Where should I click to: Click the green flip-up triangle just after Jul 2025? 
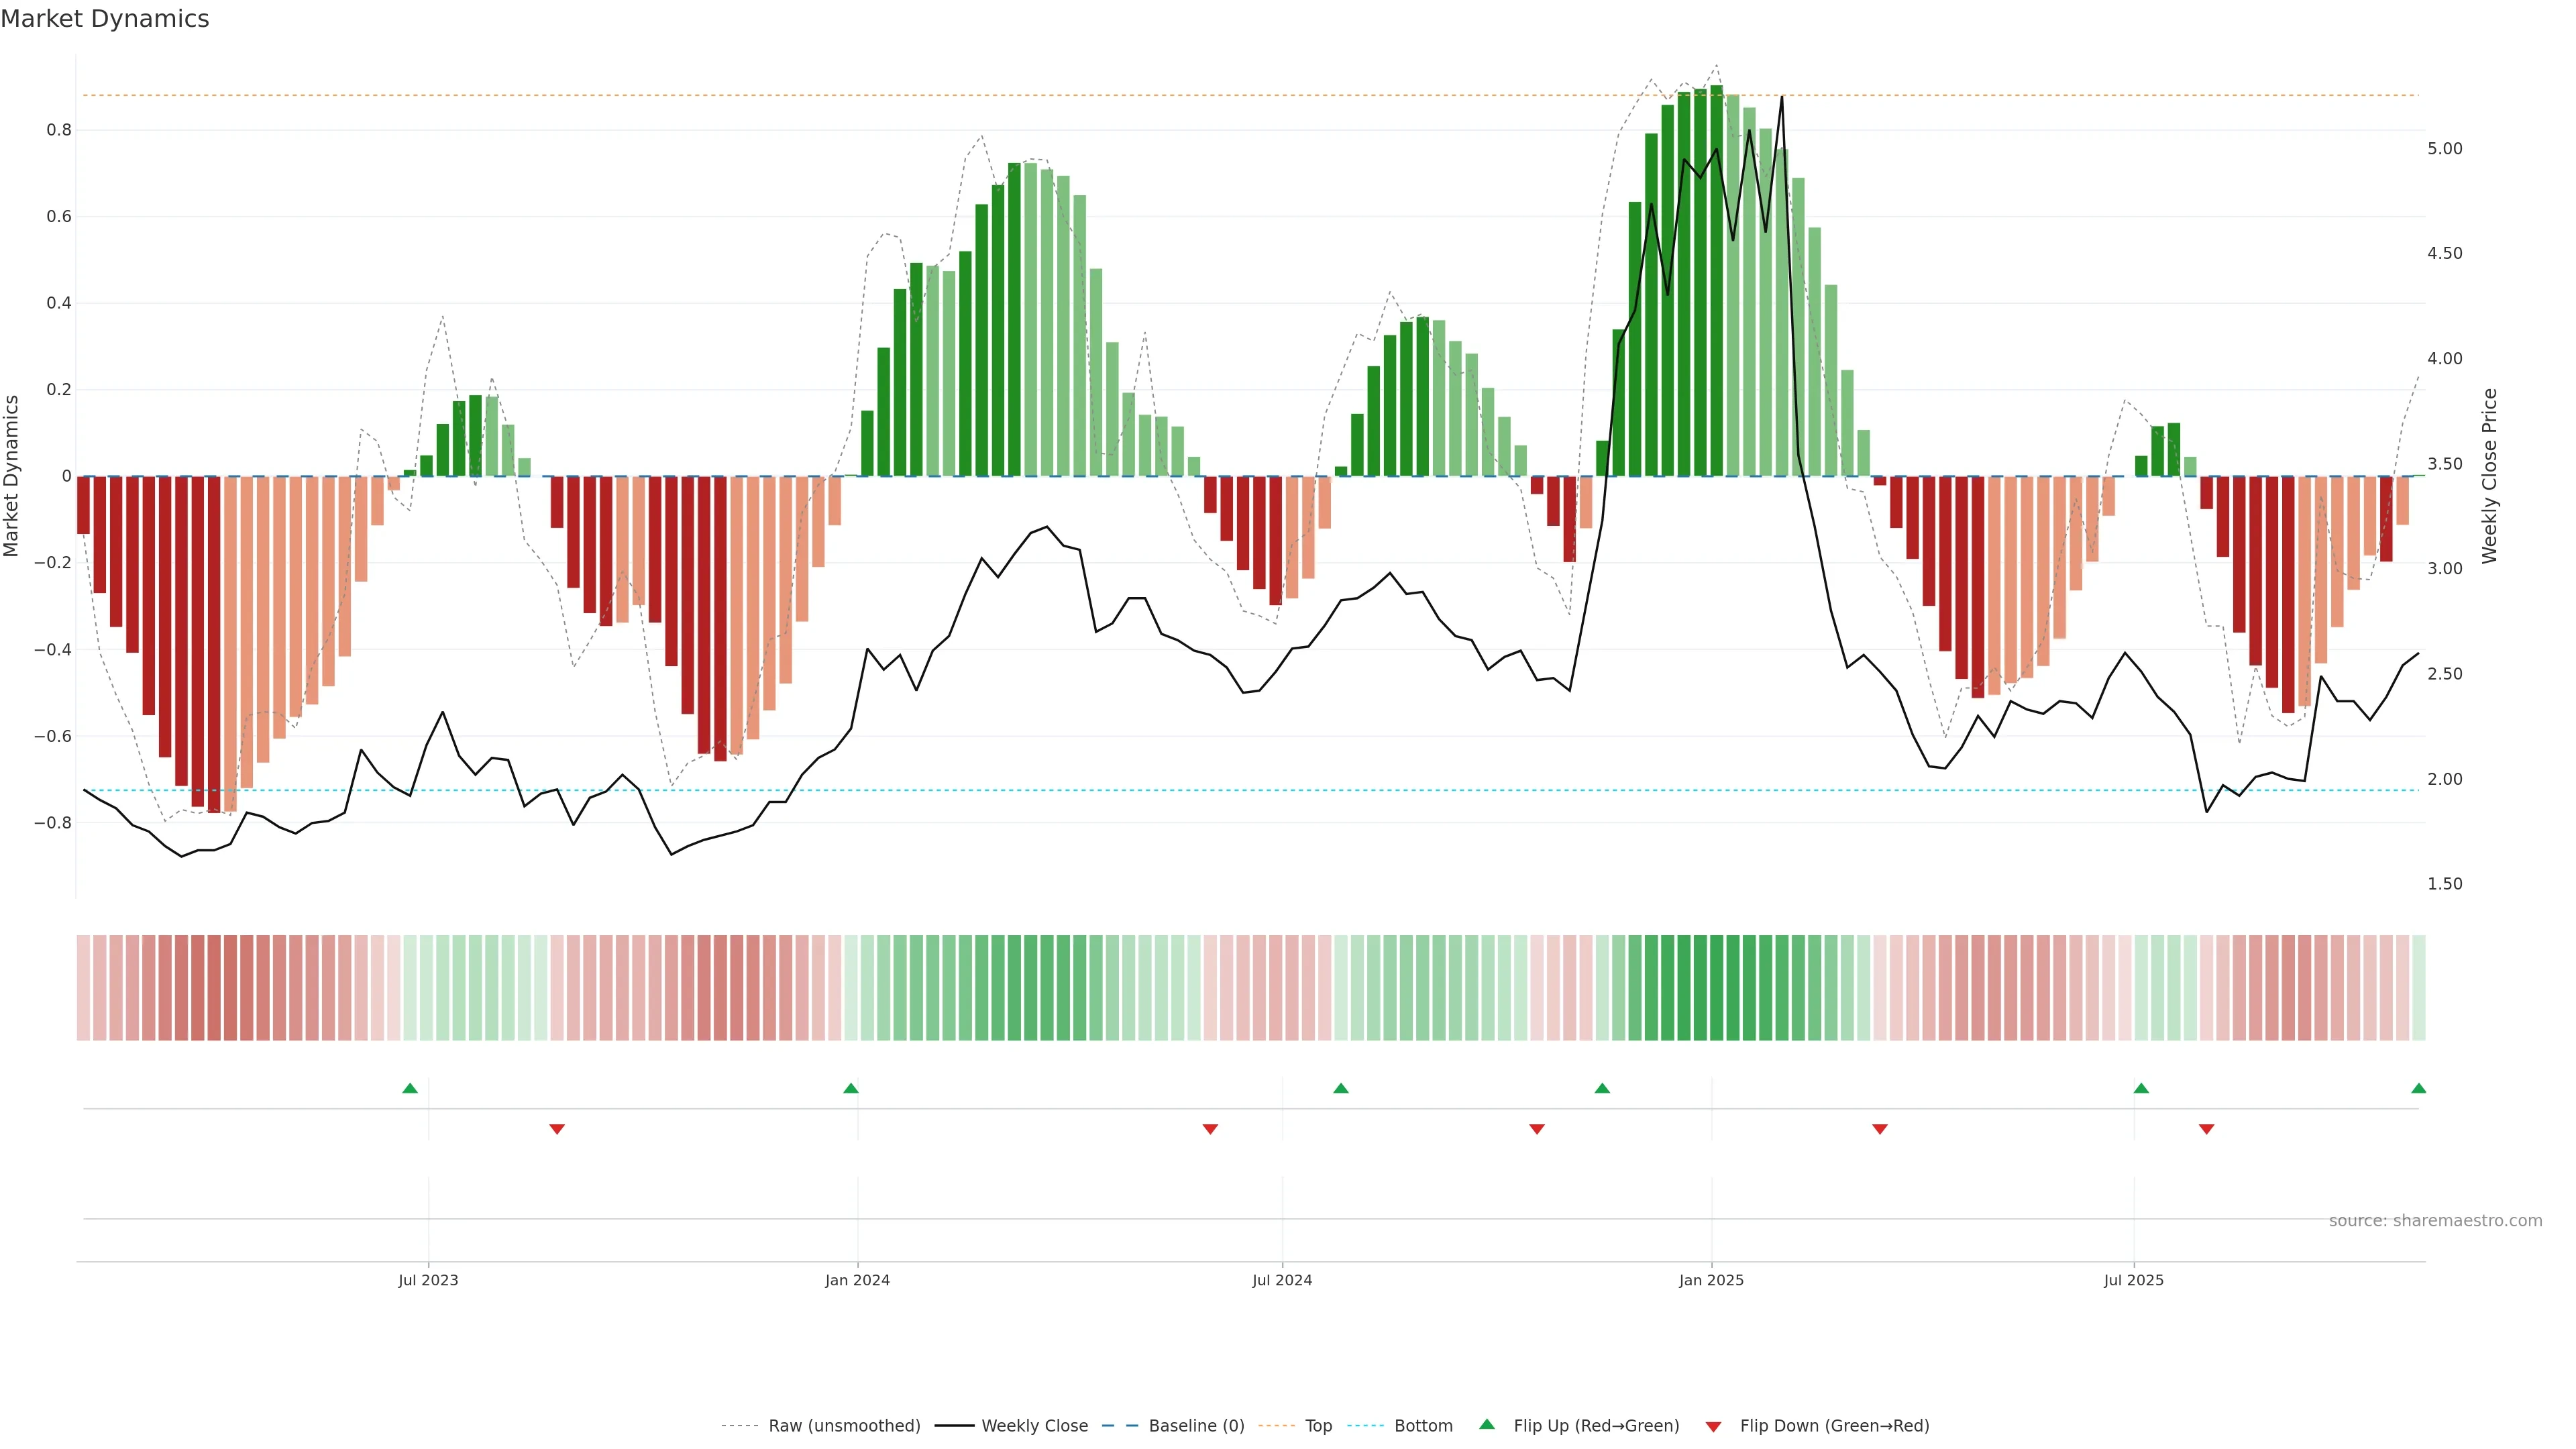[x=2141, y=1088]
